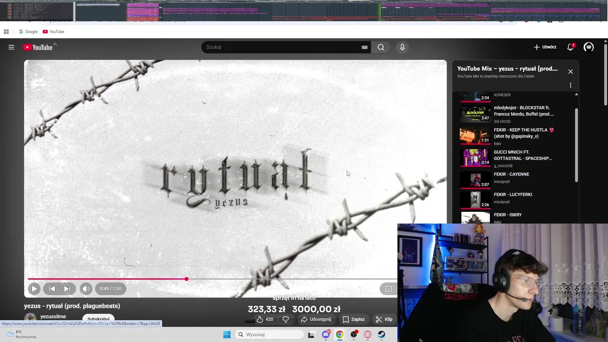Image resolution: width=608 pixels, height=342 pixels.
Task: Open the Chrome apps grid icon
Action: coord(6,32)
